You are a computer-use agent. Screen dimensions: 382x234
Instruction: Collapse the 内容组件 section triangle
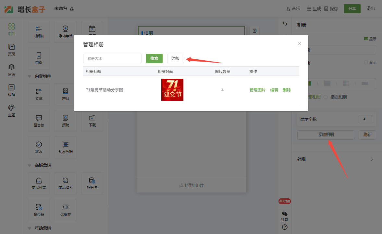click(x=30, y=76)
